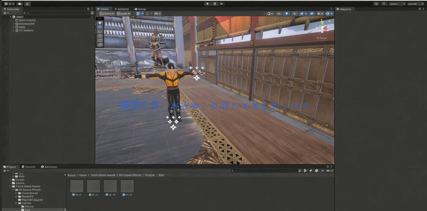
Task: Click the Step frame button
Action: pyautogui.click(x=222, y=4)
